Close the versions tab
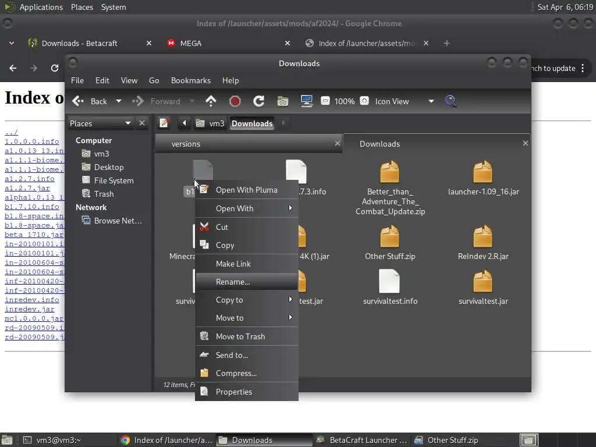The height and width of the screenshot is (447, 596). click(x=337, y=143)
